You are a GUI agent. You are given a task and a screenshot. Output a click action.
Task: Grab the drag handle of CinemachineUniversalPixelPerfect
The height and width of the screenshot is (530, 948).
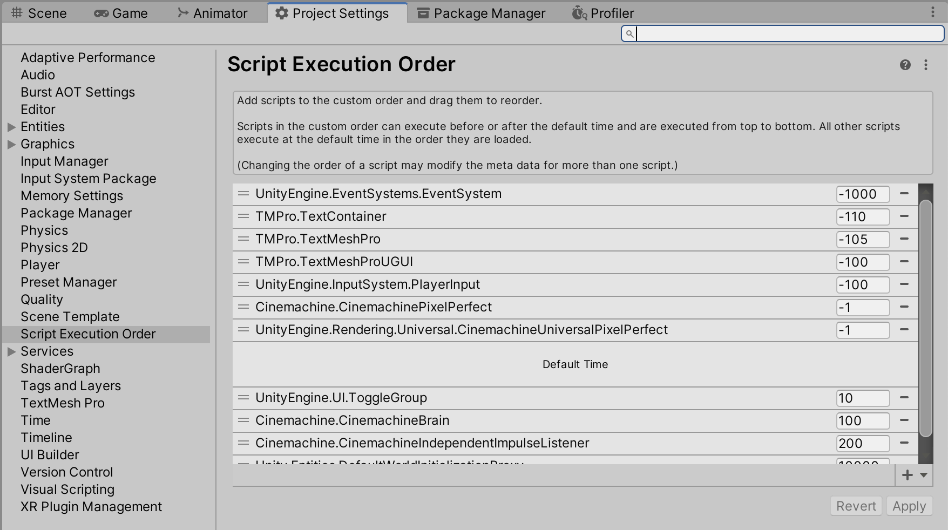click(x=243, y=329)
